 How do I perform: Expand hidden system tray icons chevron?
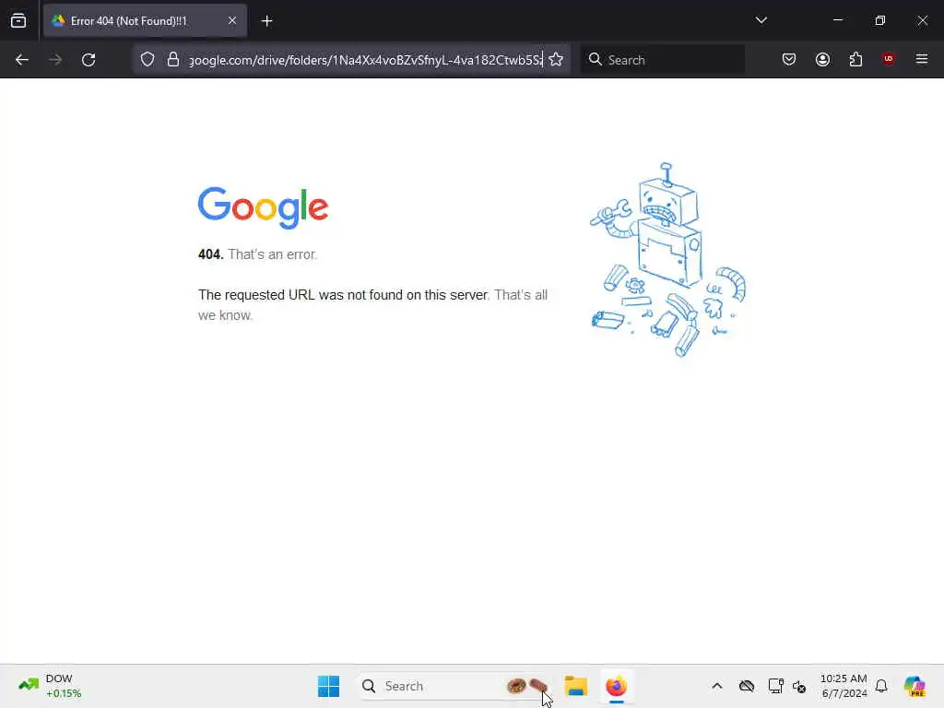point(716,686)
